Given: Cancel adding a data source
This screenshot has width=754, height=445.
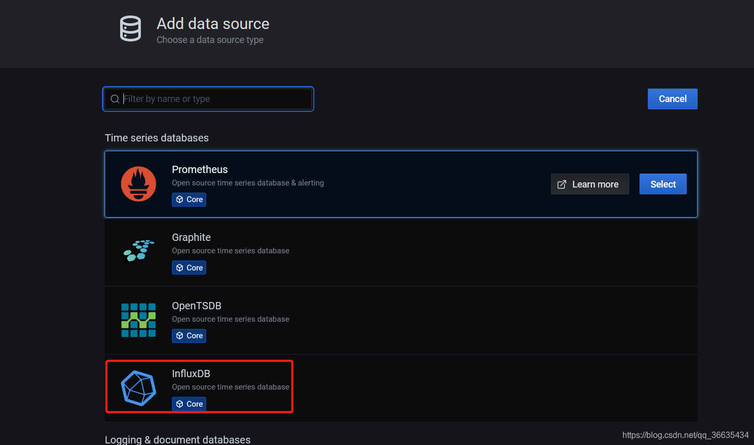Looking at the screenshot, I should 672,99.
